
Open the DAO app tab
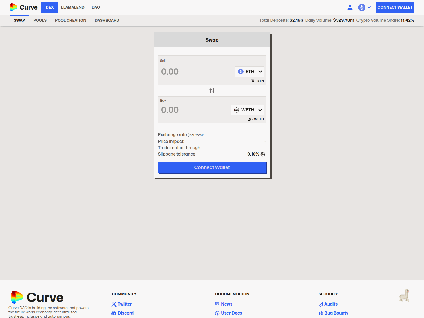(x=96, y=7)
